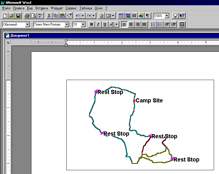Select the embedded map picture frame

click(140, 125)
